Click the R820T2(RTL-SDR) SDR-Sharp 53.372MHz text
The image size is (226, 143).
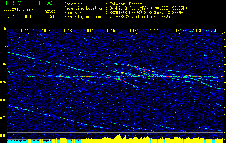147,13
